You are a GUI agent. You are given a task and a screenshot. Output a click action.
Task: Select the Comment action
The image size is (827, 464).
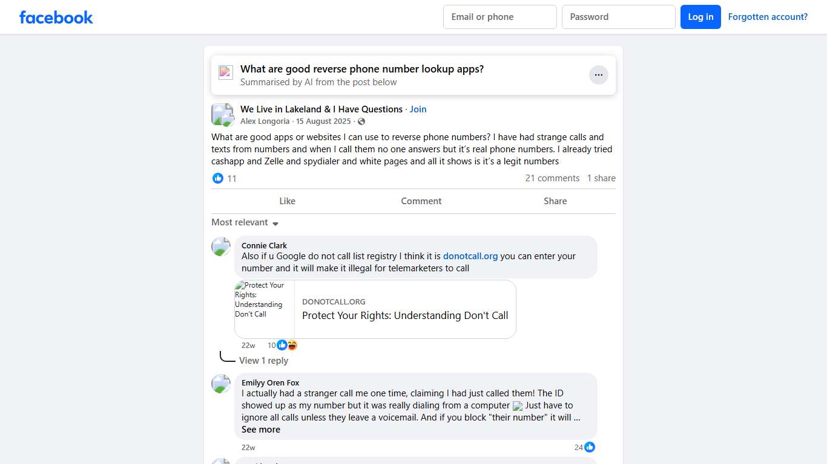(x=421, y=201)
